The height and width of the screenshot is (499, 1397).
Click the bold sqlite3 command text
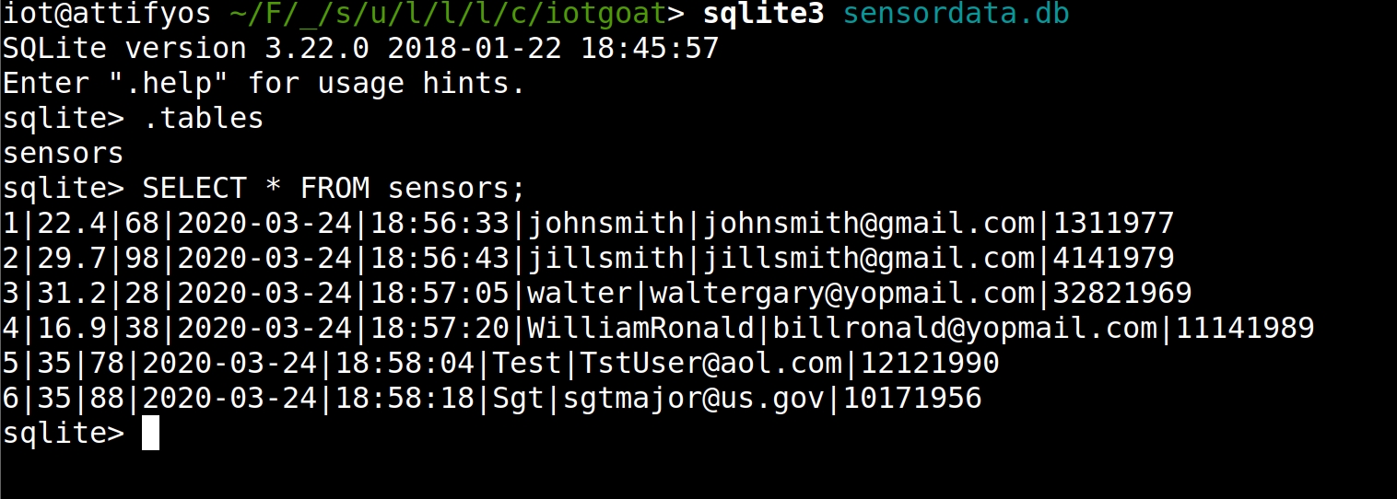763,14
